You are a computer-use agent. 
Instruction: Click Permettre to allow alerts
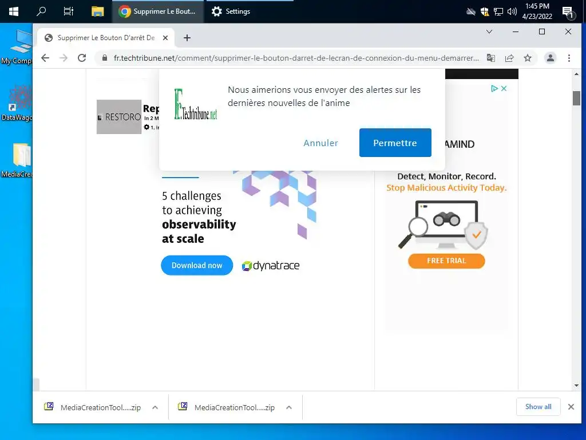395,143
